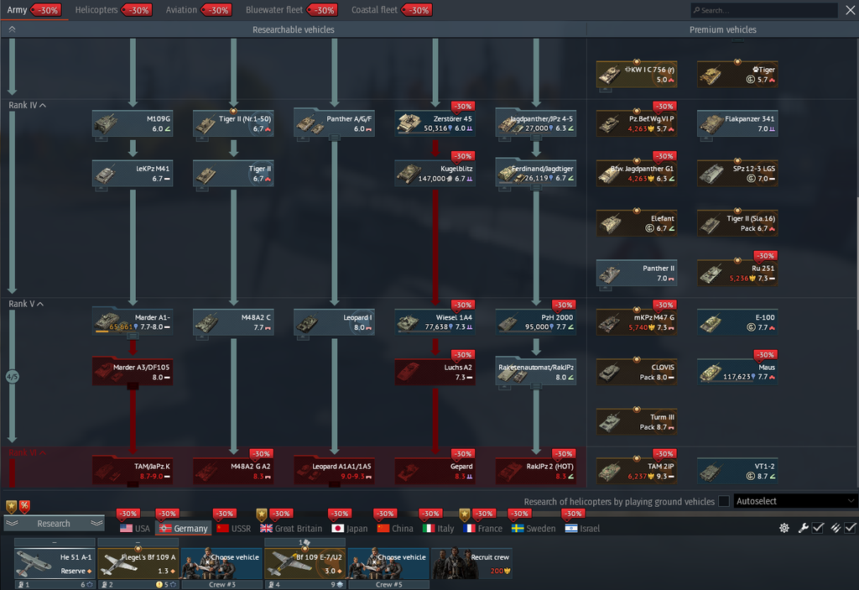Click the premium Ru 251 tank
The image size is (859, 590).
[737, 273]
